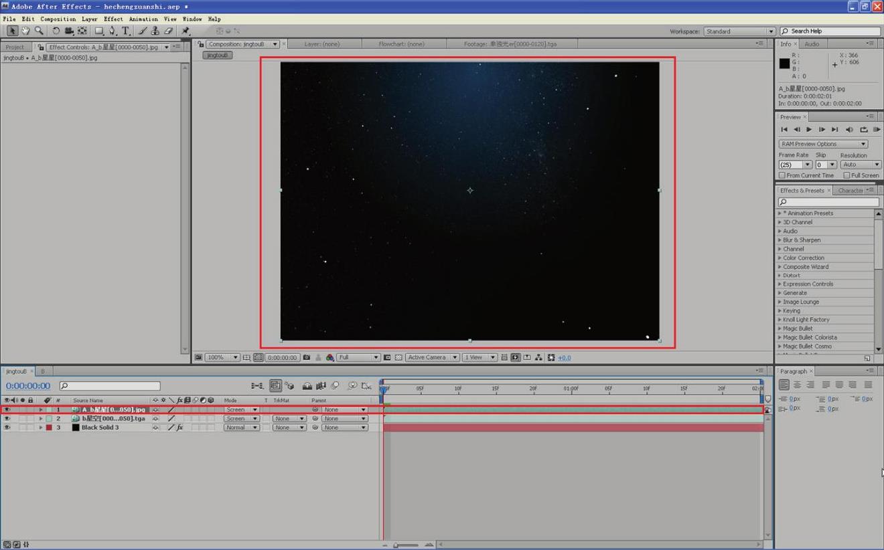Select the Rotation tool
Image resolution: width=884 pixels, height=550 pixels.
click(56, 31)
